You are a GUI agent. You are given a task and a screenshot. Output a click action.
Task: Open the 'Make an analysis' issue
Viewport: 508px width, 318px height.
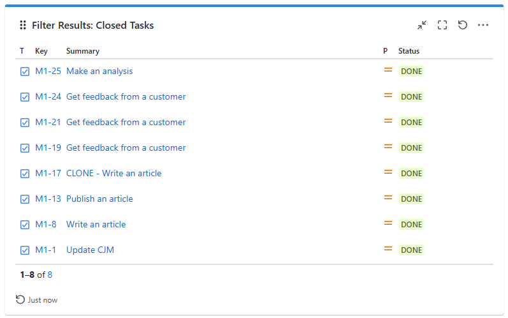click(99, 72)
